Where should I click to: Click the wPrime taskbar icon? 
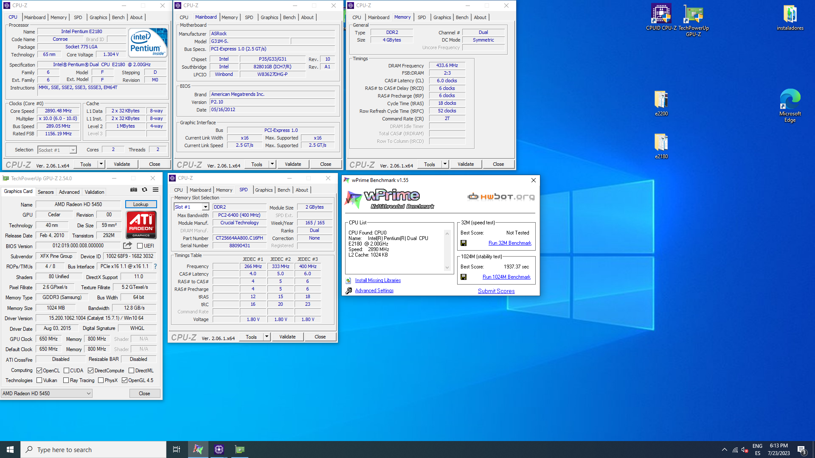click(198, 450)
